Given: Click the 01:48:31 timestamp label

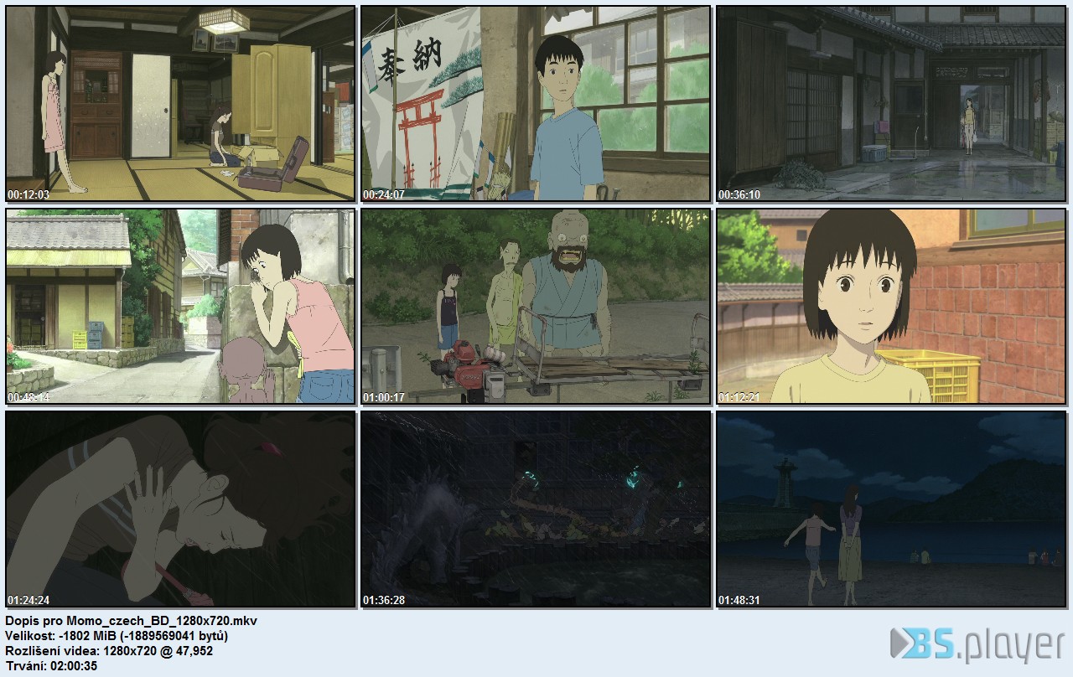Looking at the screenshot, I should pos(740,600).
